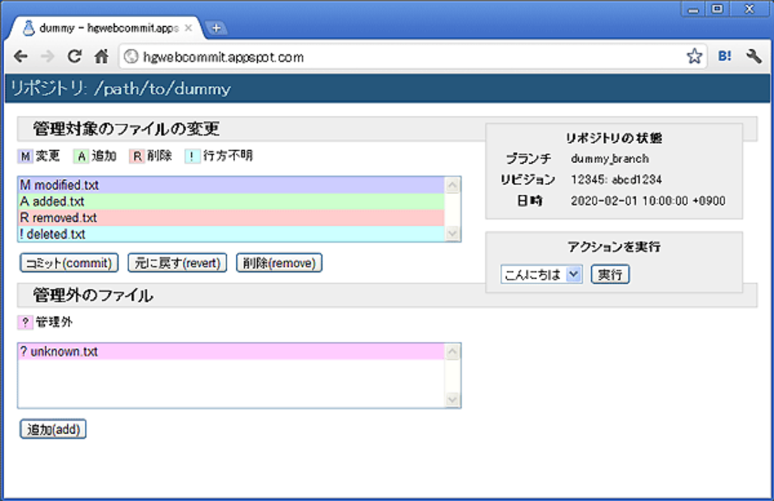Maximize the browser window

pos(717,10)
